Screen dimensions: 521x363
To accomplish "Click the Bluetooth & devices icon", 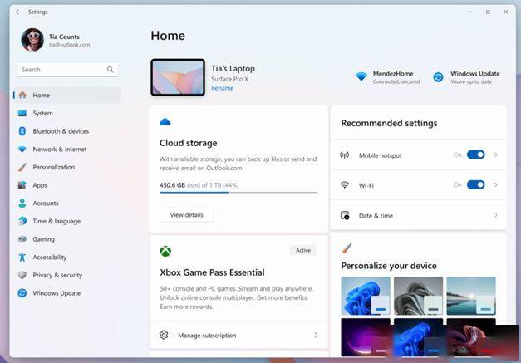I will click(x=22, y=131).
